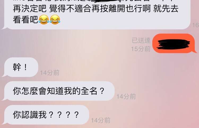Click the phrase "就先去" in the top message
This screenshot has height=128, width=199.
click(166, 9)
